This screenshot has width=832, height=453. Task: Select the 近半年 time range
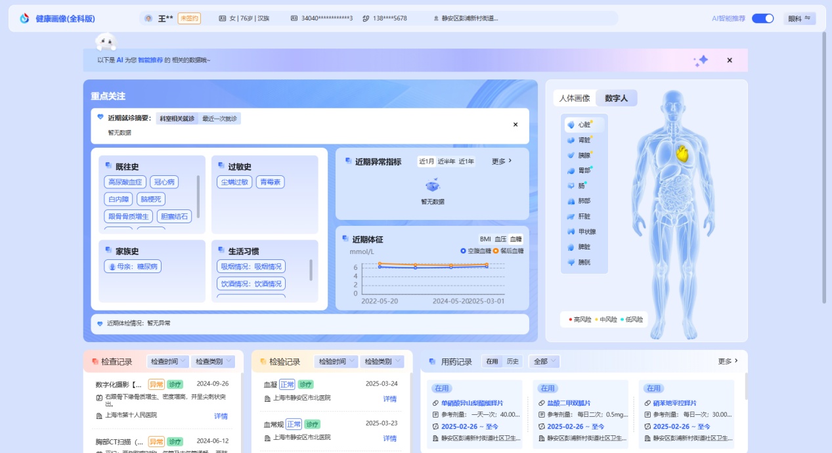(x=447, y=162)
